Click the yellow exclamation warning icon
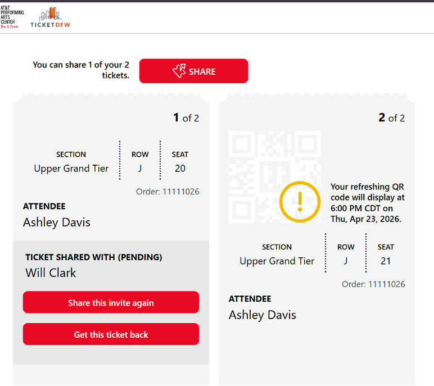434x386 pixels. coord(300,201)
